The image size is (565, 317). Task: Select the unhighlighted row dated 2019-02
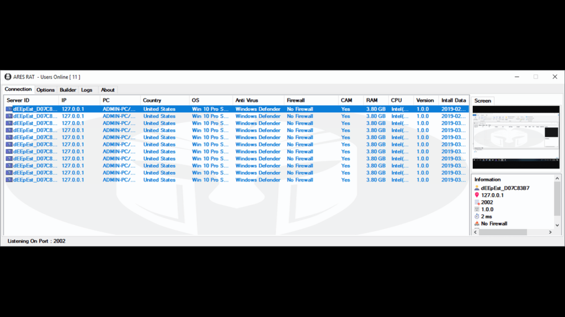pyautogui.click(x=236, y=116)
